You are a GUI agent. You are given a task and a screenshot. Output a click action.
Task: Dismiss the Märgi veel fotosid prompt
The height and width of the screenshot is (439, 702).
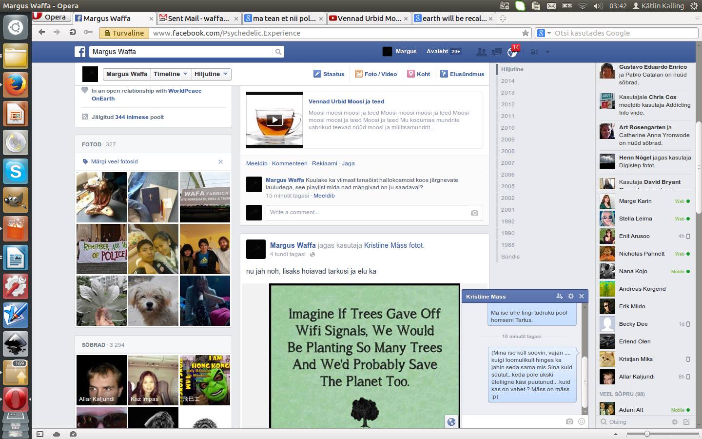coord(220,161)
